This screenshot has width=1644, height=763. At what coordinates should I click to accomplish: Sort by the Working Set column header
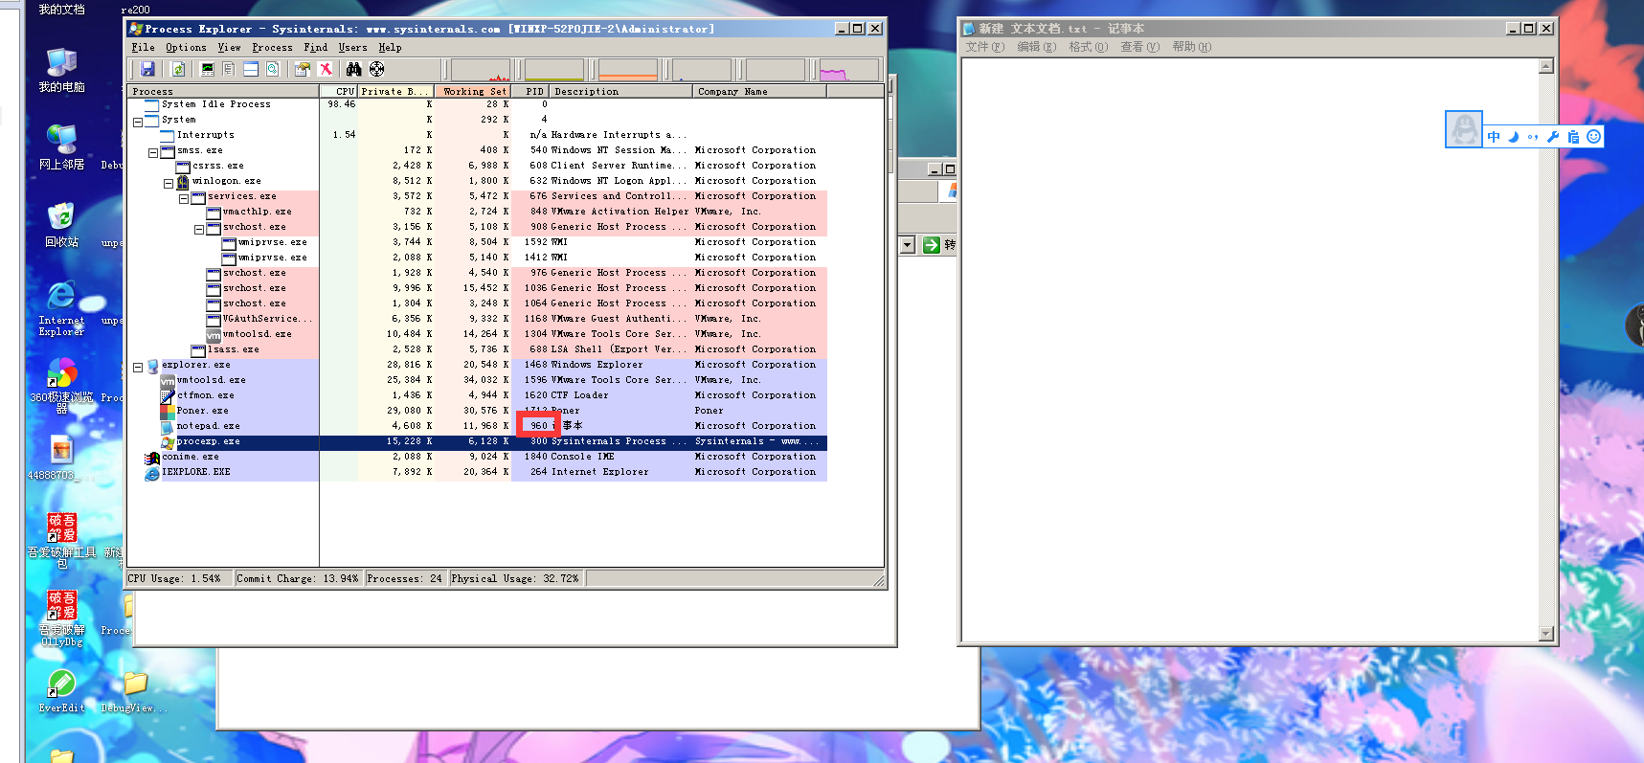472,91
